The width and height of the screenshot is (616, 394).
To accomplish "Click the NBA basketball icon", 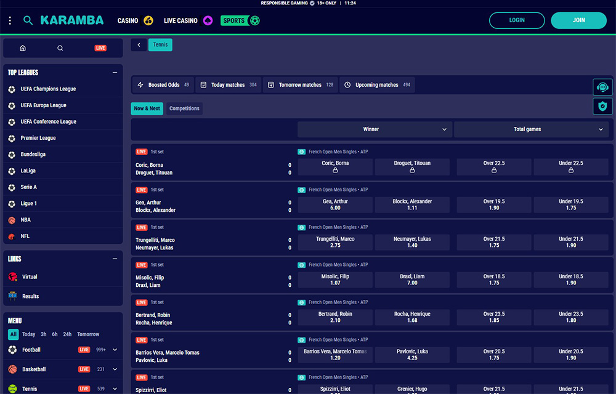I will coord(12,220).
